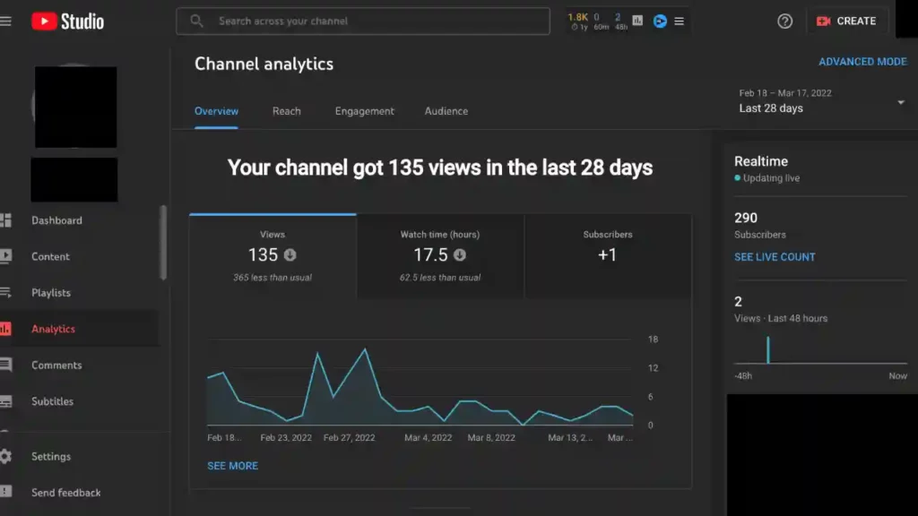
Task: Click the Comments icon in the sidebar
Action: click(x=55, y=365)
